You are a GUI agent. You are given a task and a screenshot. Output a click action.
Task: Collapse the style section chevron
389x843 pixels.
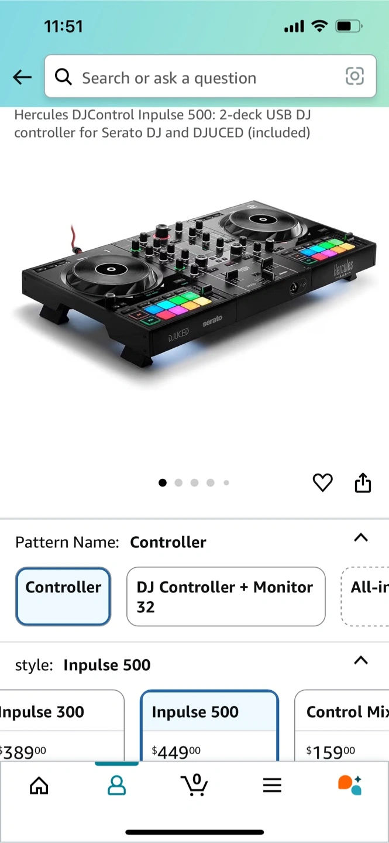click(361, 660)
